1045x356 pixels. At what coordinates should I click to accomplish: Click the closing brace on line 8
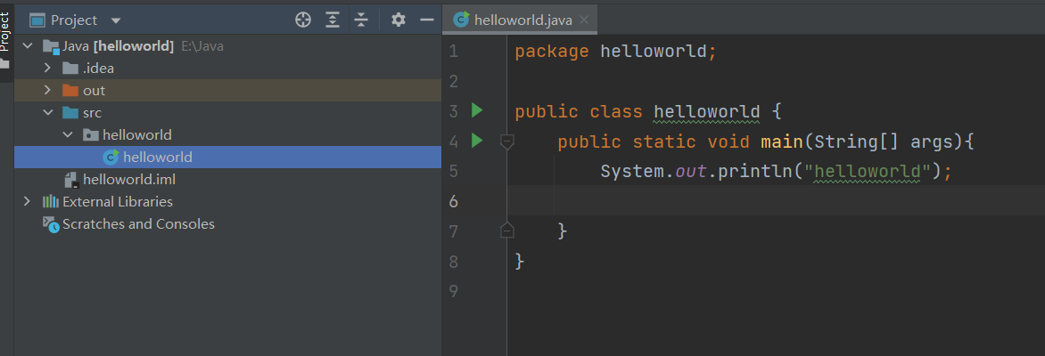[520, 261]
